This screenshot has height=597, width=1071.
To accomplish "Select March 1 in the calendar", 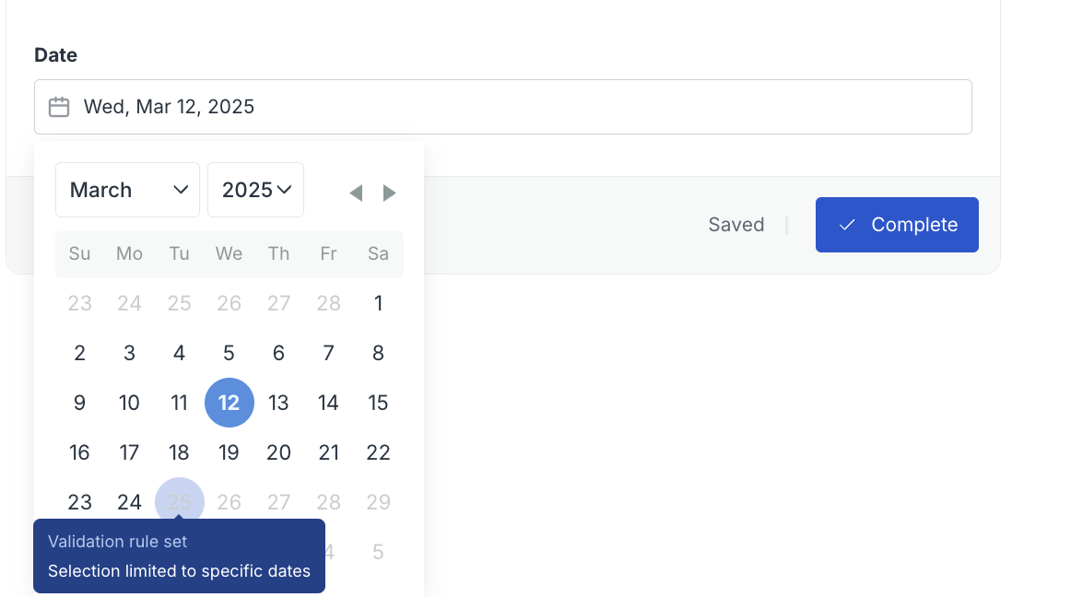I will pyautogui.click(x=379, y=303).
